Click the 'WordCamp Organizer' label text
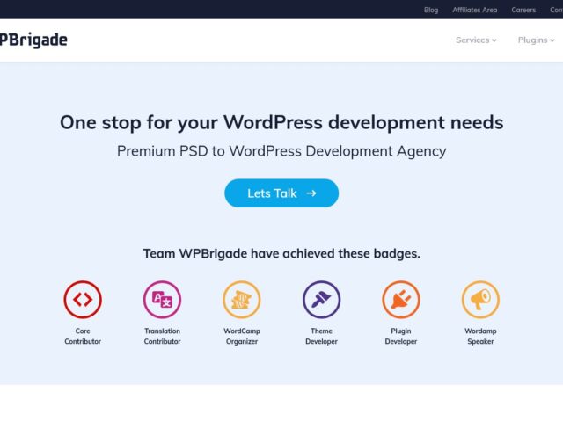 coord(242,336)
